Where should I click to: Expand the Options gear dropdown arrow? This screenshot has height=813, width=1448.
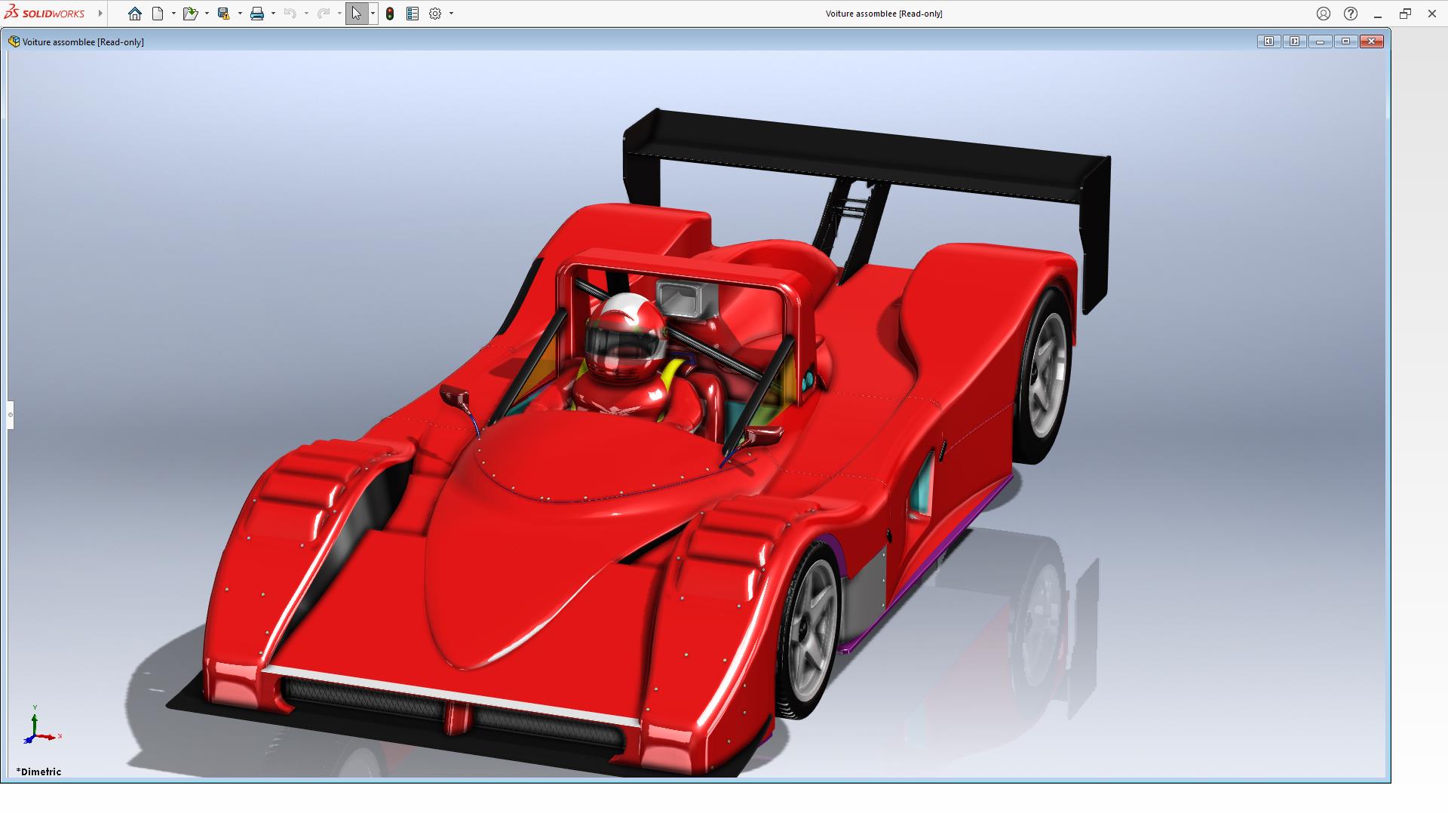click(451, 14)
